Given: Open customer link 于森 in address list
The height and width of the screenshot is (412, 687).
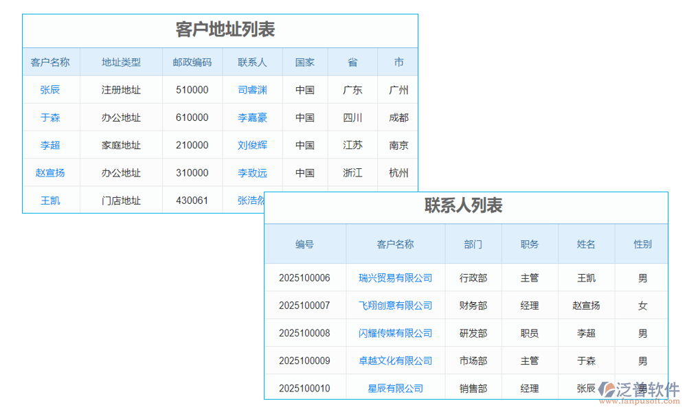Looking at the screenshot, I should click(x=50, y=117).
